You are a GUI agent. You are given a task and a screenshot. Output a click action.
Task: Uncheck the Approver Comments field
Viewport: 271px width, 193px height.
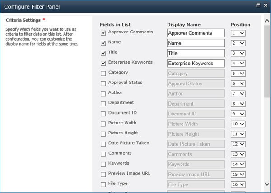pos(103,33)
